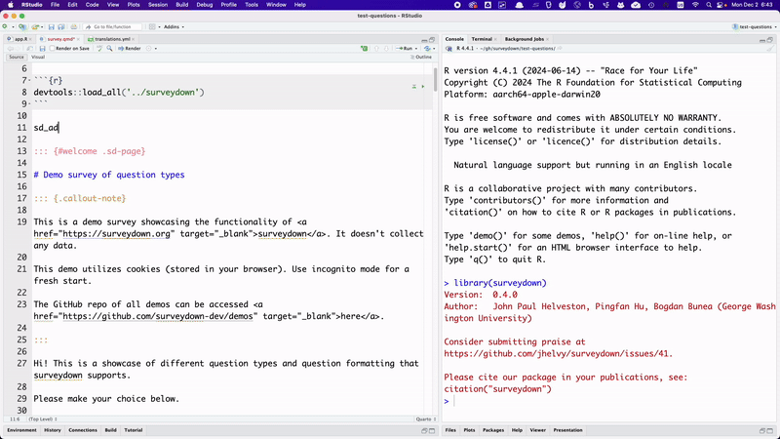Click the editor Save icon beside Render on Save
The width and height of the screenshot is (780, 439).
coord(42,48)
